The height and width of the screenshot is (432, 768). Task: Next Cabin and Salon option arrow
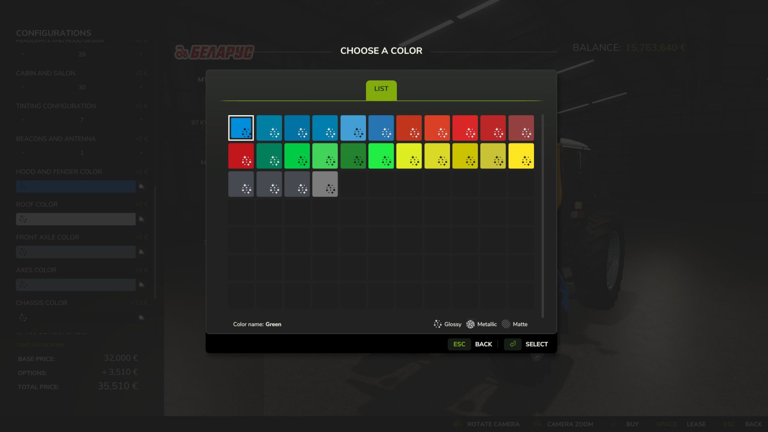[x=141, y=87]
